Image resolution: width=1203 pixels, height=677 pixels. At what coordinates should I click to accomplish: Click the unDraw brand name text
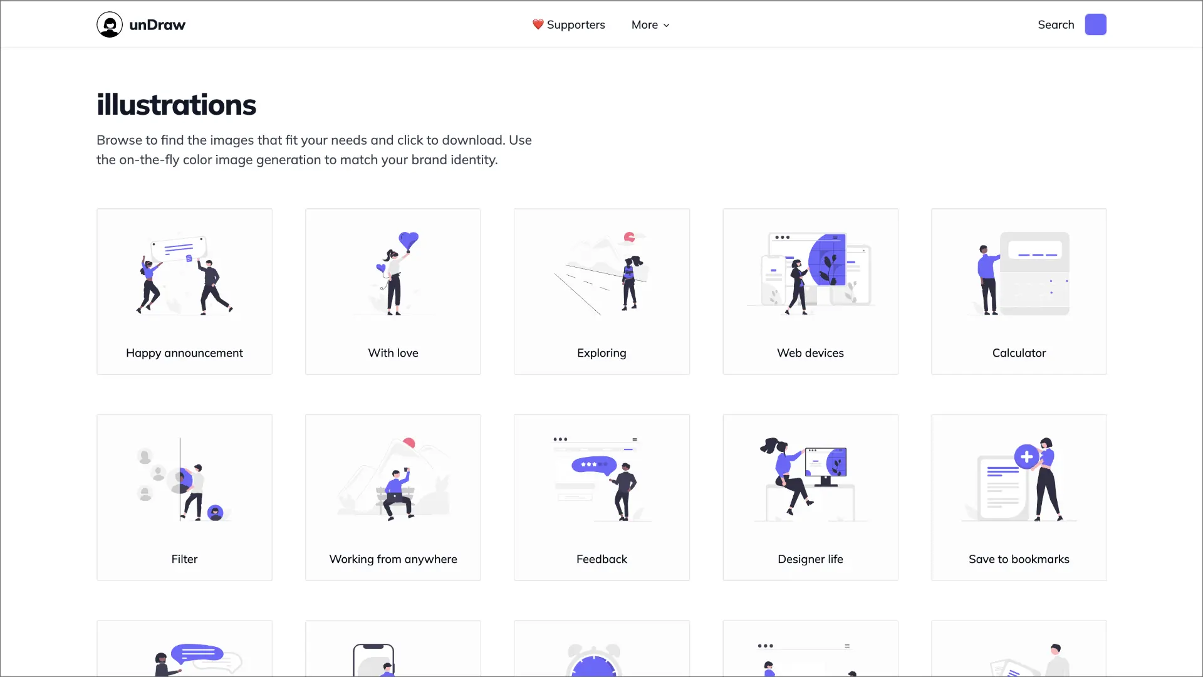pyautogui.click(x=157, y=25)
